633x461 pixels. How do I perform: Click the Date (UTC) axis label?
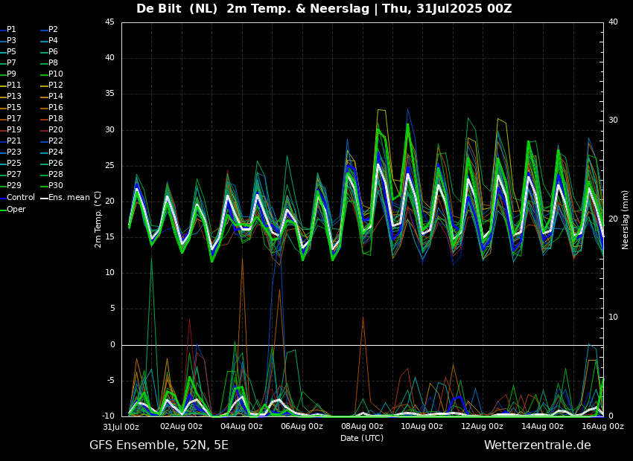click(x=362, y=438)
